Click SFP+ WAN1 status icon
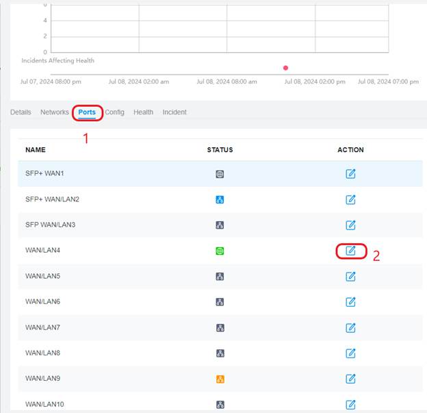427x413 pixels. tap(220, 174)
